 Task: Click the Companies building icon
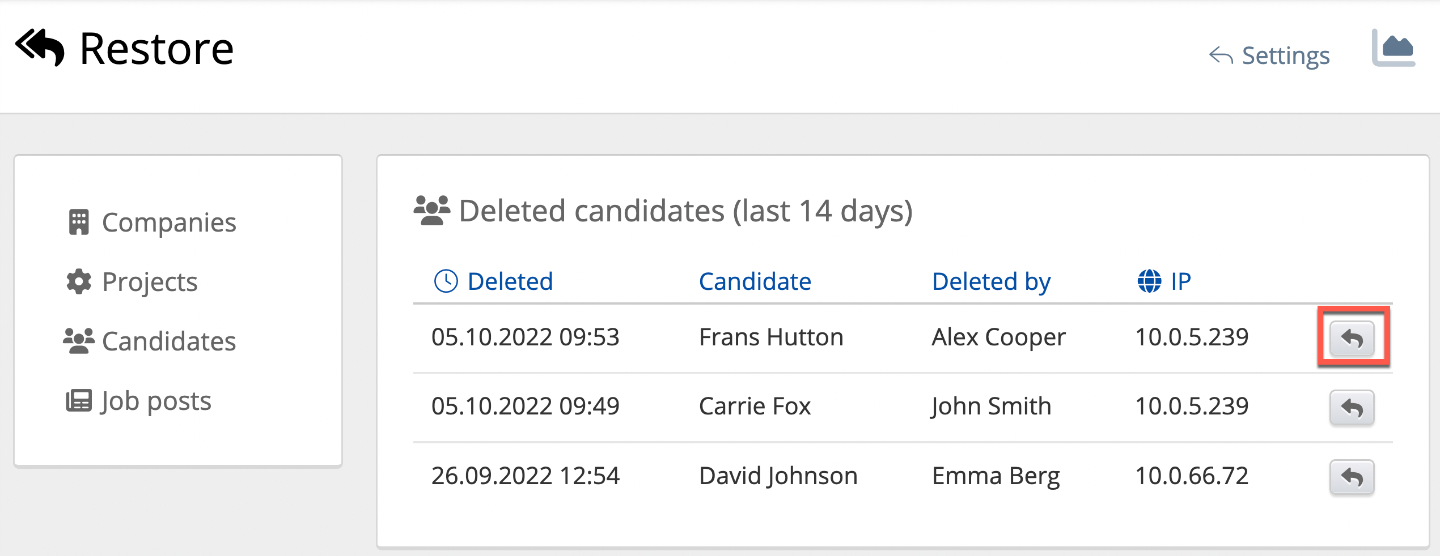click(x=79, y=222)
